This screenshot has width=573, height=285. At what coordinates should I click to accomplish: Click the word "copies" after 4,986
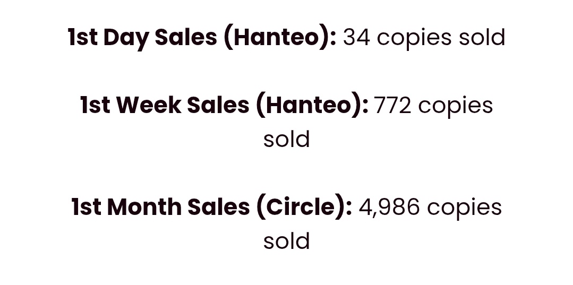pyautogui.click(x=465, y=209)
